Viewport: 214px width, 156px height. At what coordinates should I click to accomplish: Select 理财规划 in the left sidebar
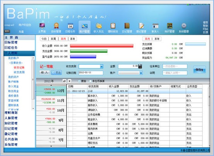tap(11, 113)
